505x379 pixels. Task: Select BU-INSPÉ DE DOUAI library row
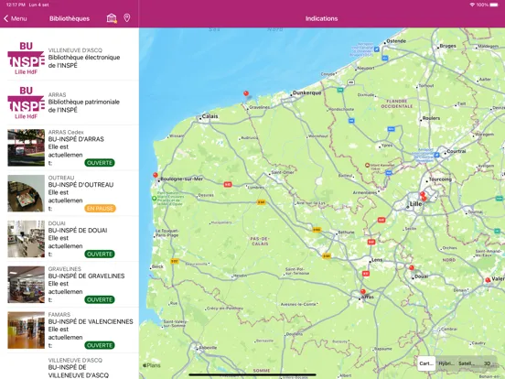70,239
